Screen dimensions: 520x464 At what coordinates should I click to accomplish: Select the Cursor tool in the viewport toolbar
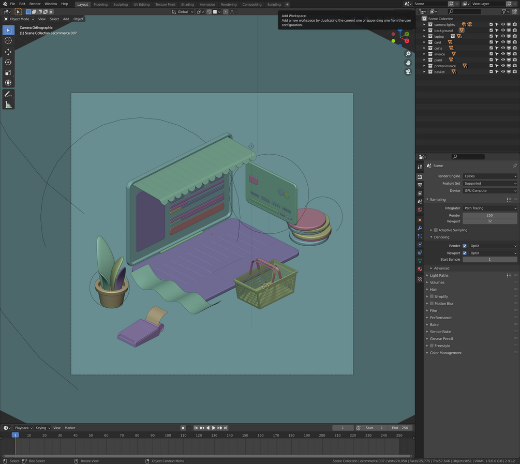(8, 40)
